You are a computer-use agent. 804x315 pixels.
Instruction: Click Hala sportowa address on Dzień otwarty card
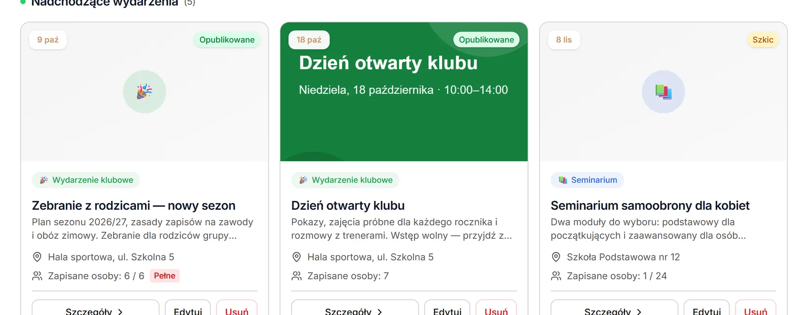[370, 257]
